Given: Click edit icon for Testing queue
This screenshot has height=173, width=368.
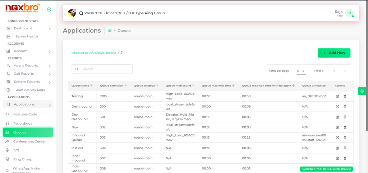Looking at the screenshot, I should (337, 96).
